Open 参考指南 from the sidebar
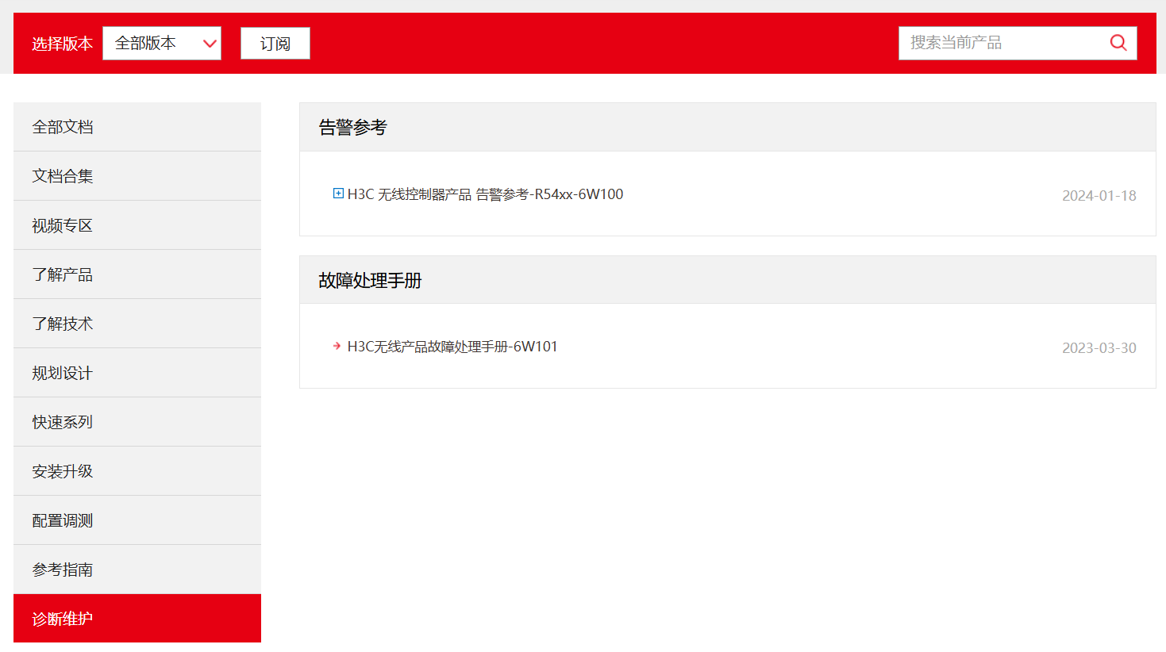The image size is (1166, 652). [x=137, y=570]
